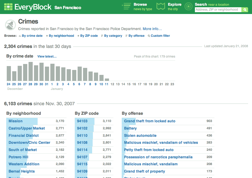Open the Mission neighborhood crimes

[x=16, y=121]
